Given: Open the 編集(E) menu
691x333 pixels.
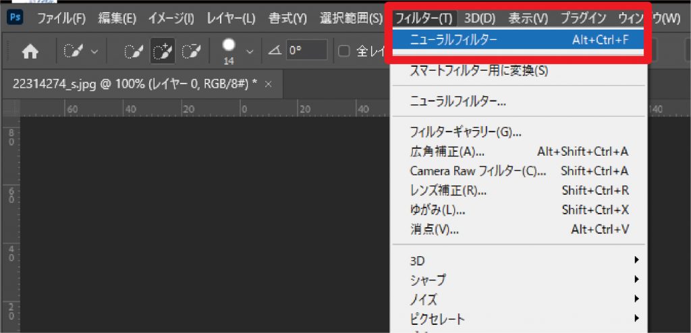Looking at the screenshot, I should 117,18.
